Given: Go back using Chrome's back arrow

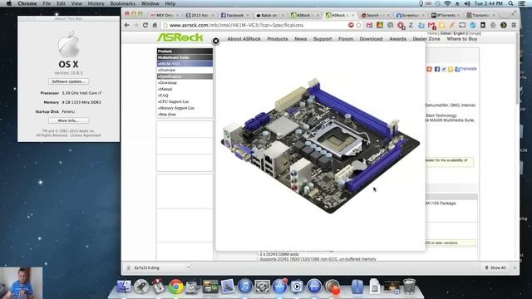Looking at the screenshot, I should (x=127, y=25).
